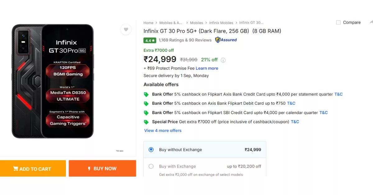Open Learn more about Protect Promise Fee
Screen dimensions: 373x195
tap(207, 68)
